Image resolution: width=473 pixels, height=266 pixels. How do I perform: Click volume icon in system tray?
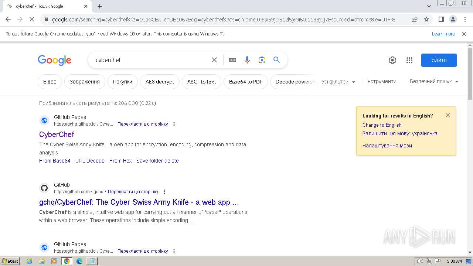click(x=420, y=261)
